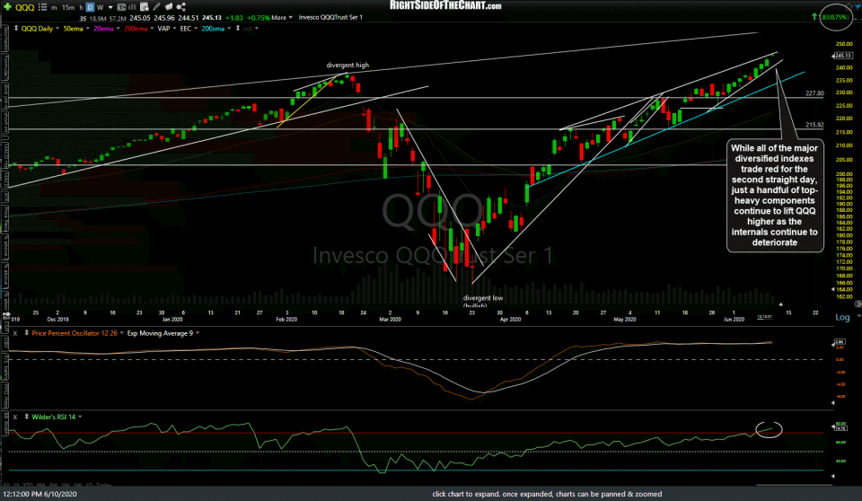Select the W weekly timeframe
Image resolution: width=862 pixels, height=501 pixels.
tap(100, 8)
